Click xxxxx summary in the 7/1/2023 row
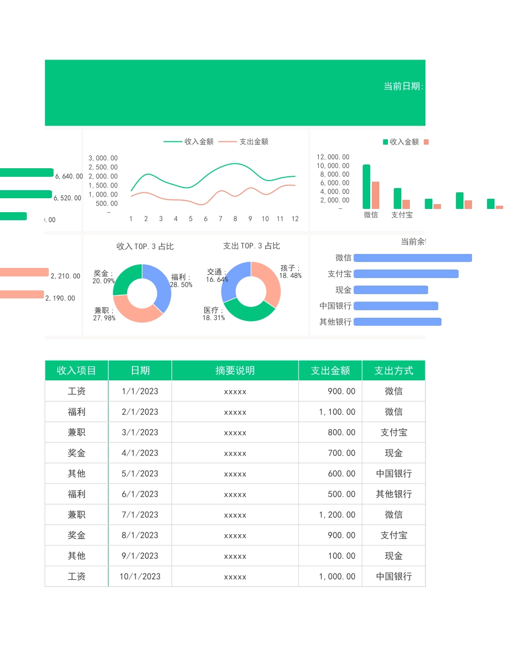The width and height of the screenshot is (509, 659). (235, 515)
